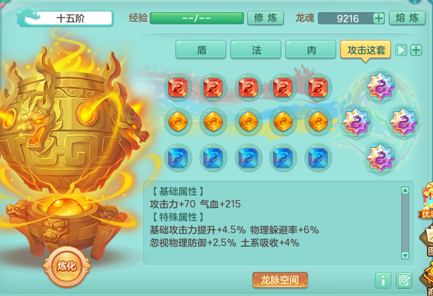
Task: Open the info icon button
Action: [x=383, y=280]
